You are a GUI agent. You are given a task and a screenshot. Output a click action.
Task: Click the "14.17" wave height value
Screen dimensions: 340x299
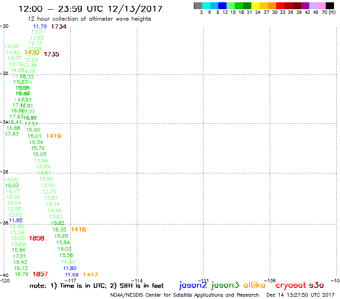click(x=12, y=191)
